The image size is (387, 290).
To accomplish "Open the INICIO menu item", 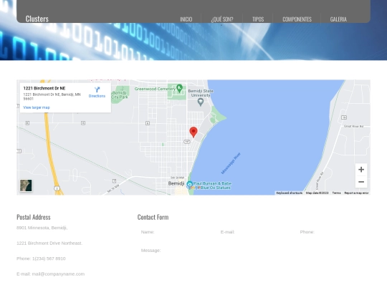I will coord(186,19).
